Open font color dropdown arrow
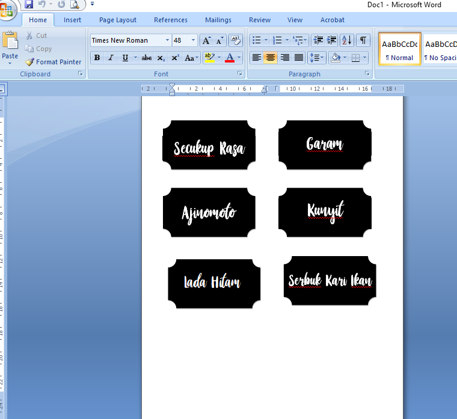The image size is (457, 419). pos(239,58)
